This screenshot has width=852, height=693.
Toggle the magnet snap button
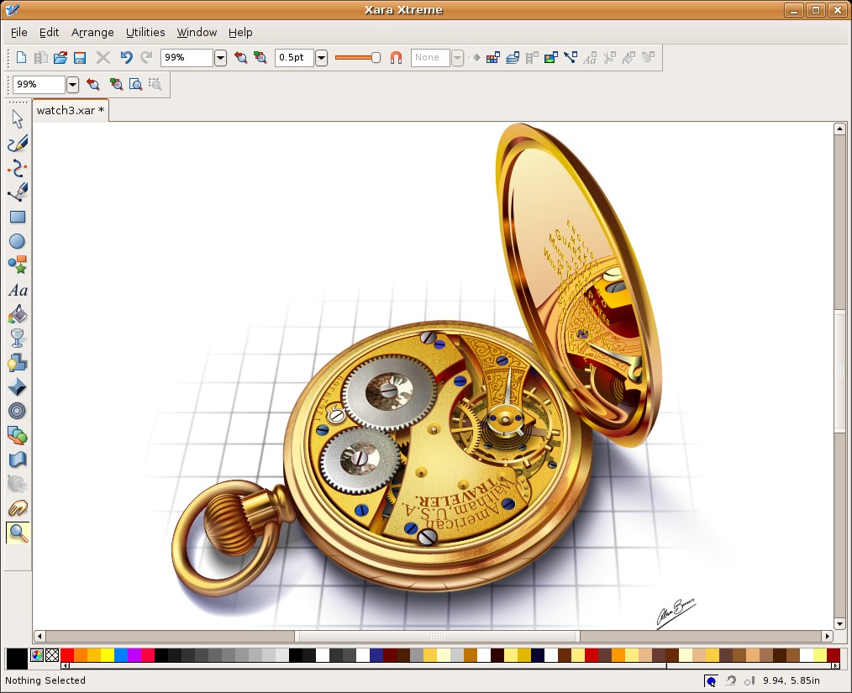click(x=396, y=58)
